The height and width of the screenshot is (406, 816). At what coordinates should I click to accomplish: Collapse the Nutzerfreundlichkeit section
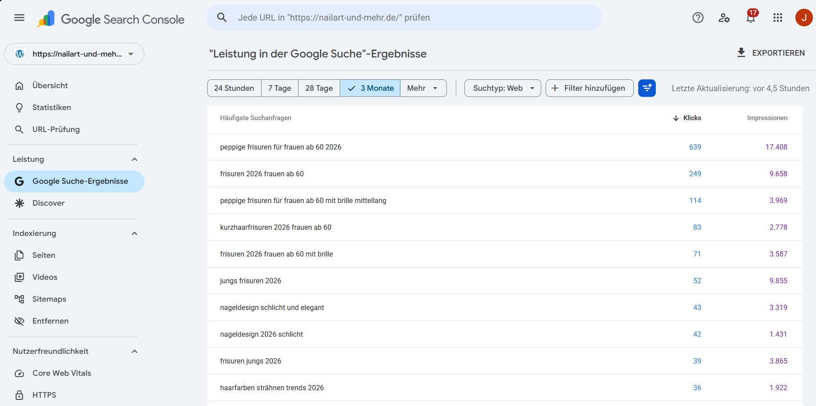(x=135, y=351)
